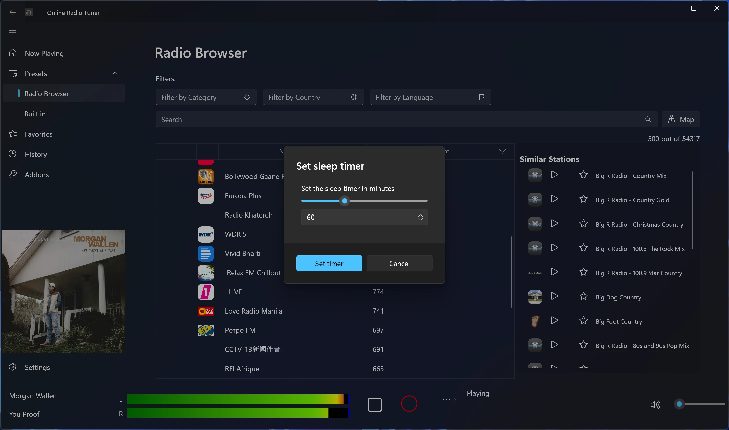Click the back arrow in title bar

tap(12, 12)
